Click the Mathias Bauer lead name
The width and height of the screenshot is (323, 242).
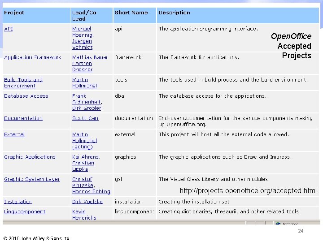[90, 57]
